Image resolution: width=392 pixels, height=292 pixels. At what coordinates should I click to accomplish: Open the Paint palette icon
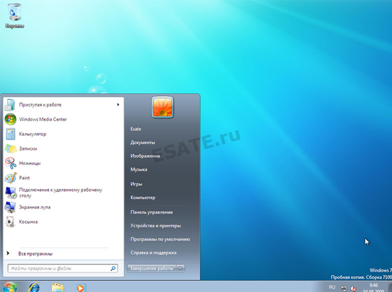coord(11,178)
